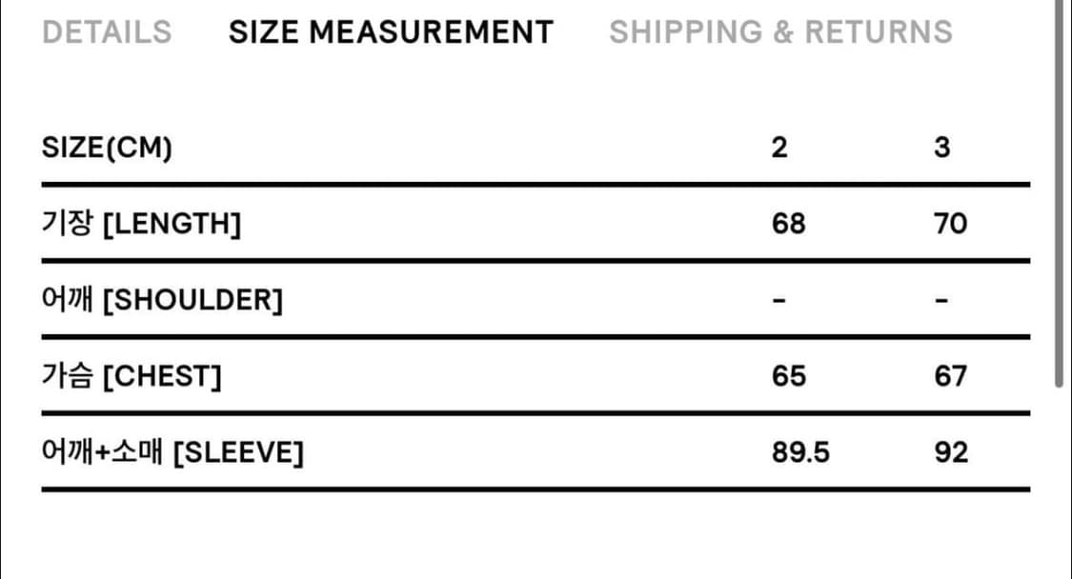The image size is (1072, 579).
Task: Select the SIZE MEASUREMENT tab
Action: pos(391,32)
